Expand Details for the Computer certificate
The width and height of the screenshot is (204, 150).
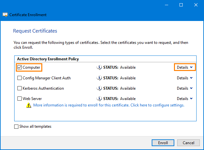185,67
